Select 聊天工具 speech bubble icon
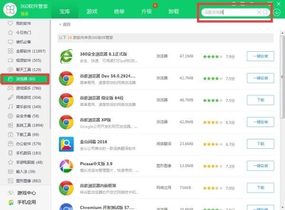Viewport: 285px width, 210px height. point(10,70)
